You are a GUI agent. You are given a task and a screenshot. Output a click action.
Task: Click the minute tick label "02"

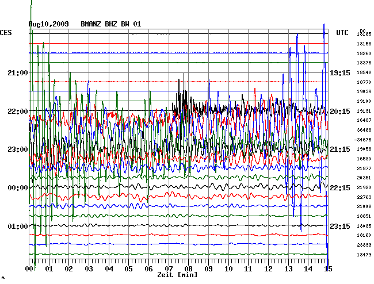click(x=68, y=269)
